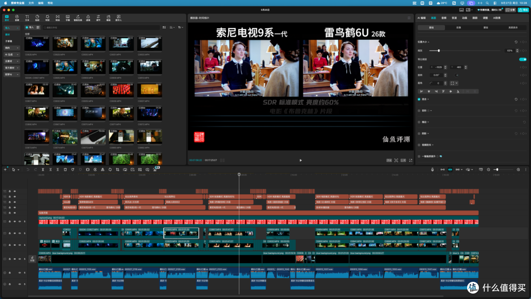Image resolution: width=531 pixels, height=299 pixels.
Task: Open the 转场 transitions icon
Action: pos(58,18)
